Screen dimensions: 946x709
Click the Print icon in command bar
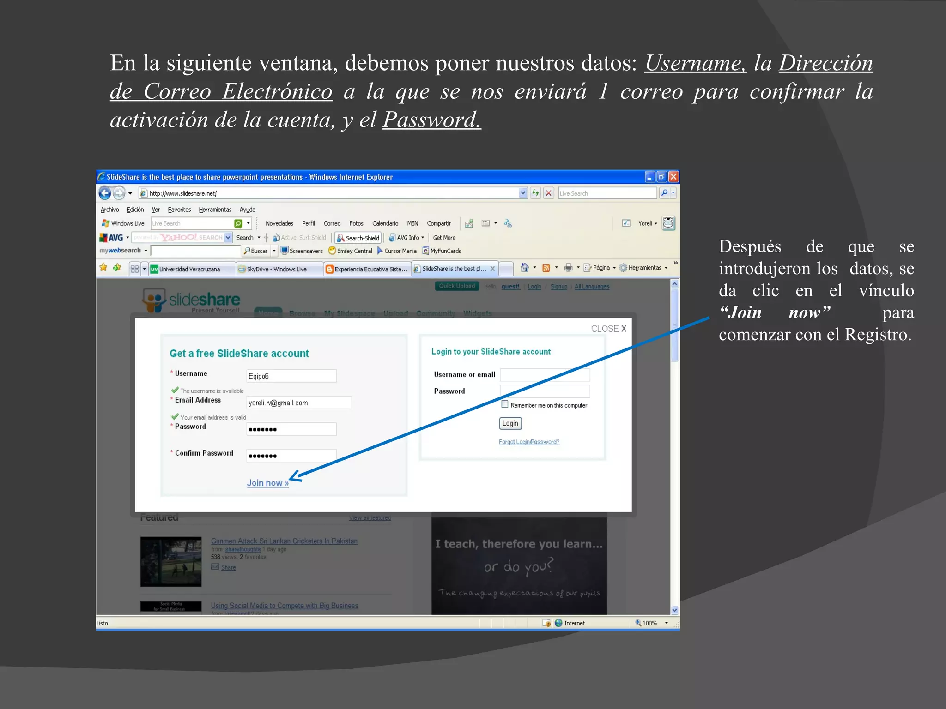pyautogui.click(x=568, y=268)
